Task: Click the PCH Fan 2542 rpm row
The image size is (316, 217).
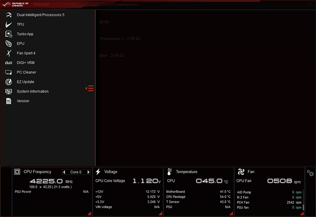Action: (x=269, y=203)
